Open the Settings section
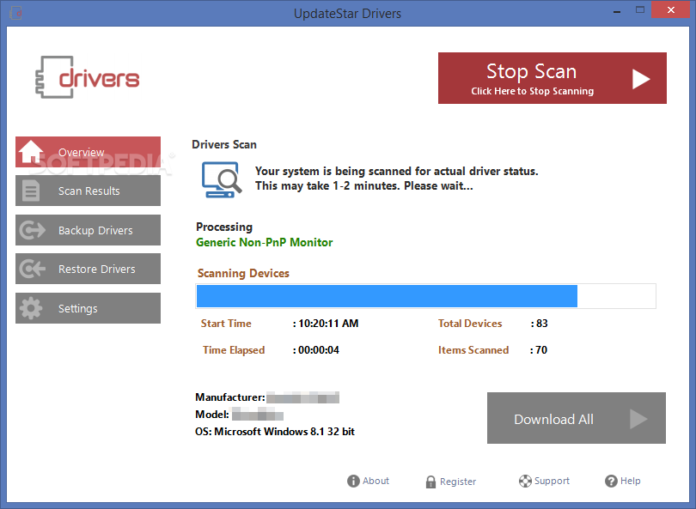696x509 pixels. (x=88, y=308)
